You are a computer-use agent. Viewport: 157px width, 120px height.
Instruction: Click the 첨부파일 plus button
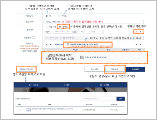[51, 44]
